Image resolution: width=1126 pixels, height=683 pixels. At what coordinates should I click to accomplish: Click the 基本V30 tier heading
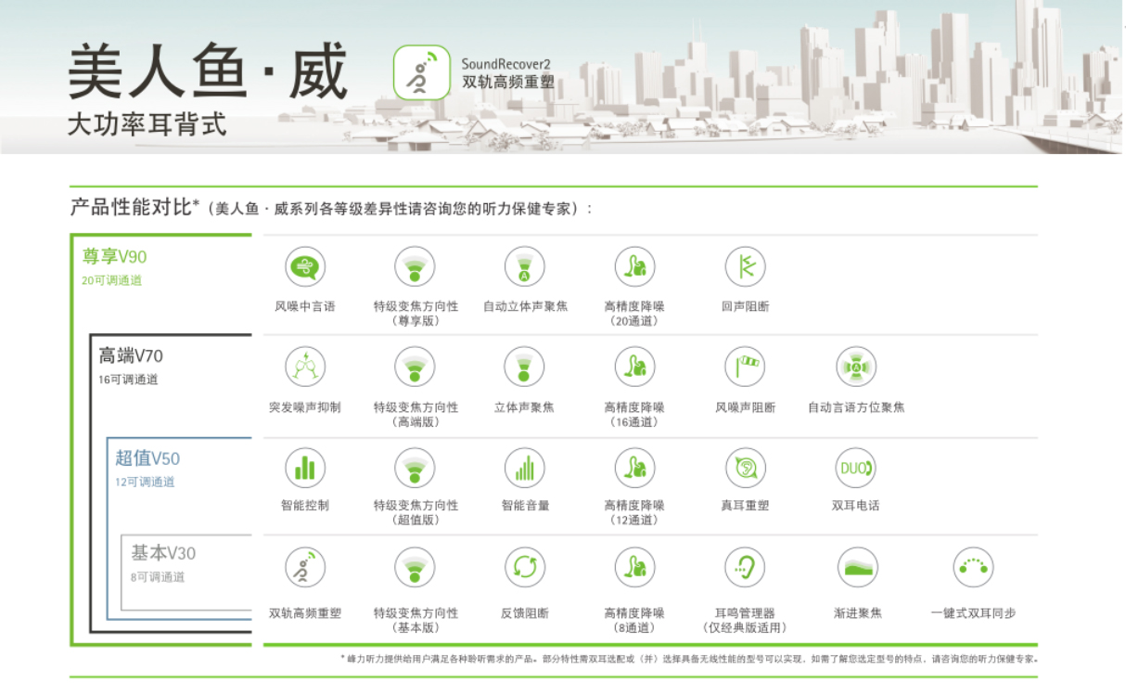pos(163,553)
